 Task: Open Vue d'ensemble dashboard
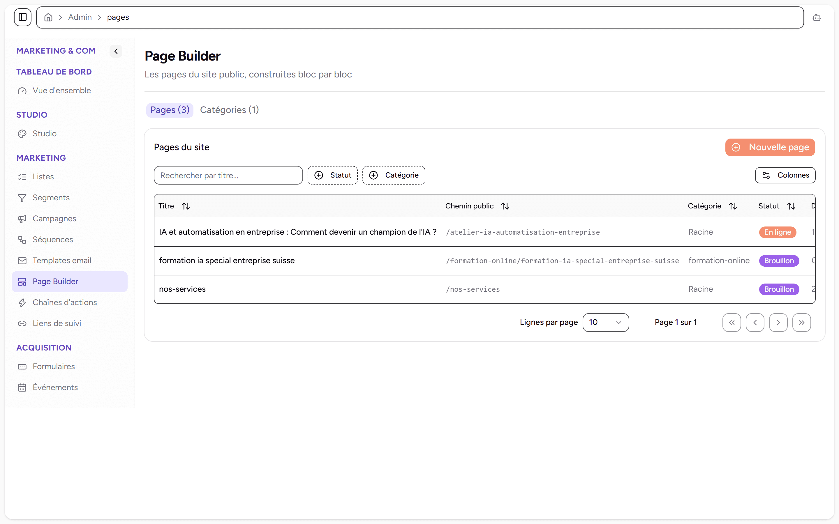[x=69, y=91]
